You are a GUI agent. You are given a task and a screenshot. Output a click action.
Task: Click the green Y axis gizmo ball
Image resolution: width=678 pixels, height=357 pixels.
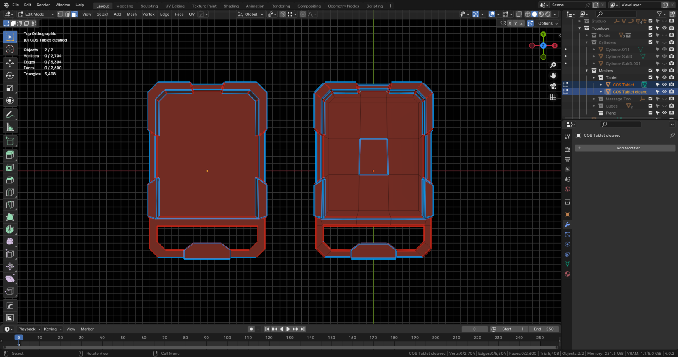coord(543,34)
